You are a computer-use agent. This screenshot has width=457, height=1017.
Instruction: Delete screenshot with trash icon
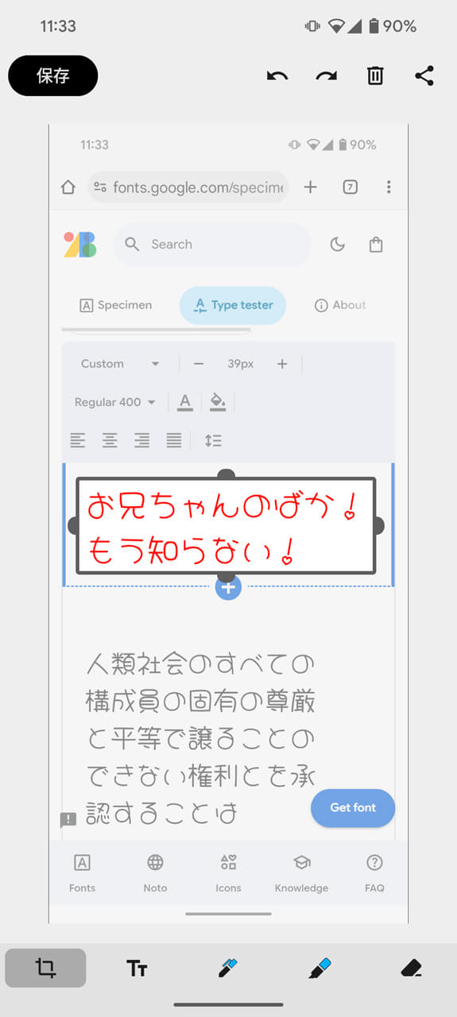pyautogui.click(x=375, y=75)
